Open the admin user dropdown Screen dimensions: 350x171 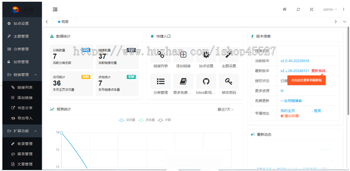pos(330,9)
